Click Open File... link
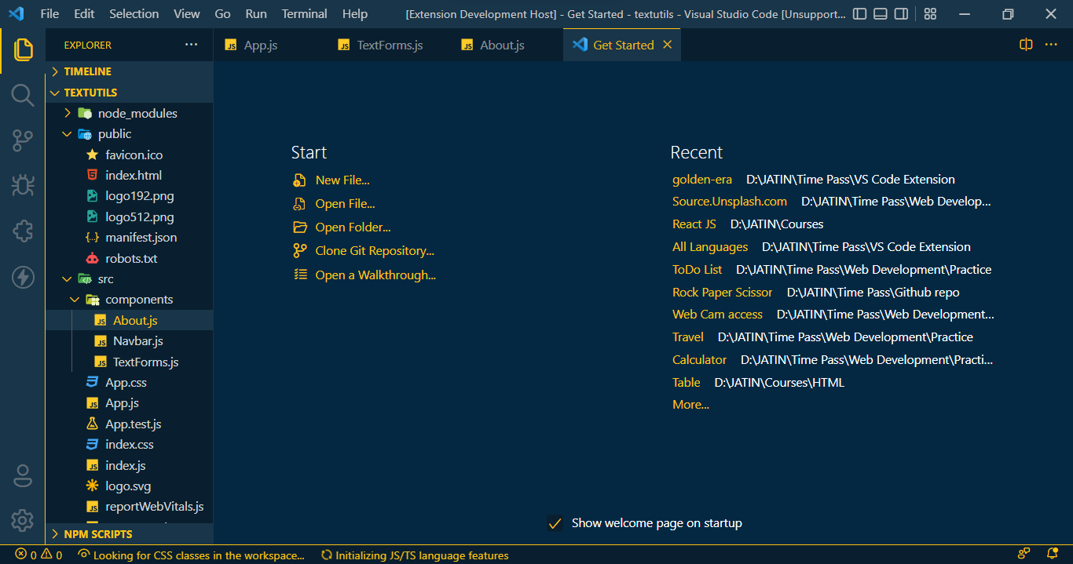 tap(346, 204)
